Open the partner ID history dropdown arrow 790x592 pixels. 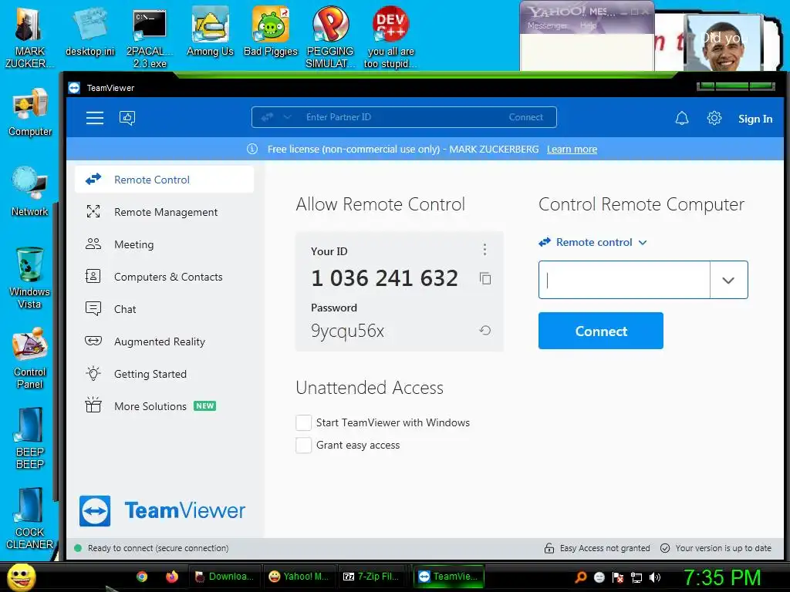pos(728,280)
